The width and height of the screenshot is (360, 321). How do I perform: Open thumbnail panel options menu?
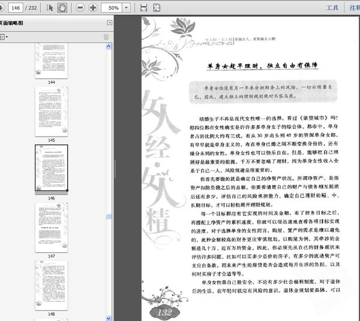pos(4,37)
